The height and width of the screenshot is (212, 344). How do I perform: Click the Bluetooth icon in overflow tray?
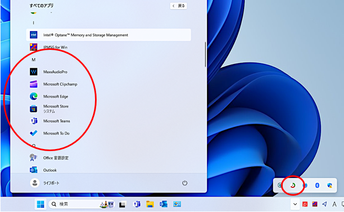pyautogui.click(x=317, y=185)
